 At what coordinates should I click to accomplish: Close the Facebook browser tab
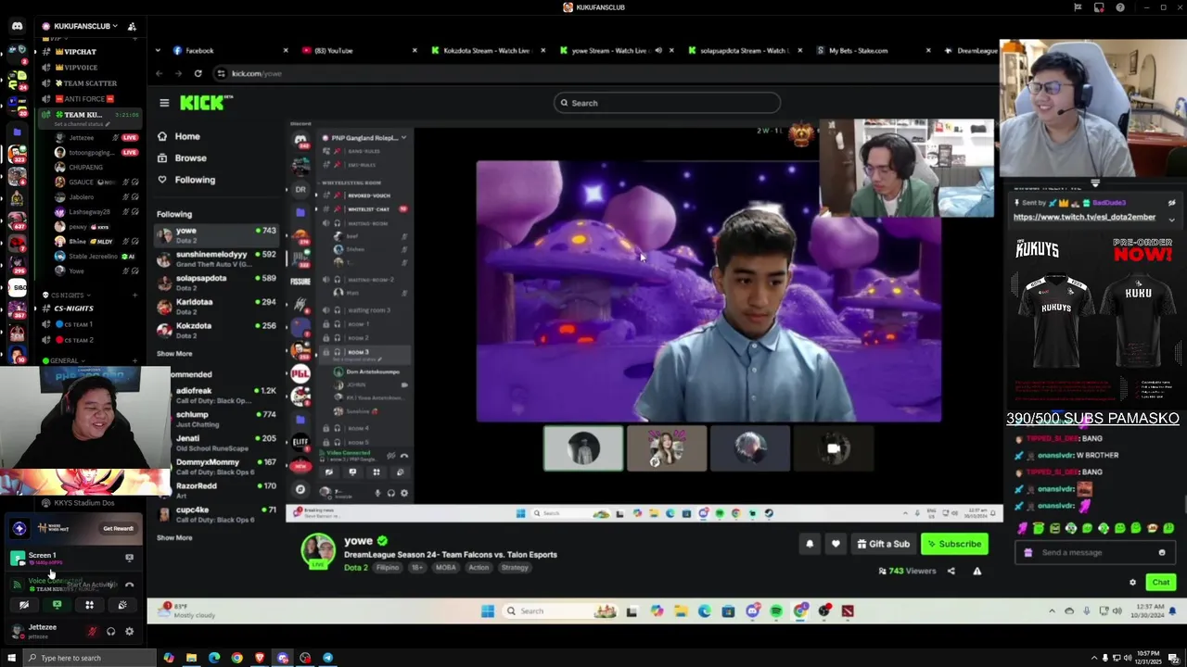[286, 51]
